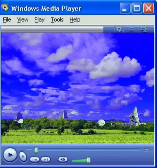Switch to skin mode via top-right icon
This screenshot has width=157, height=168.
(144, 29)
